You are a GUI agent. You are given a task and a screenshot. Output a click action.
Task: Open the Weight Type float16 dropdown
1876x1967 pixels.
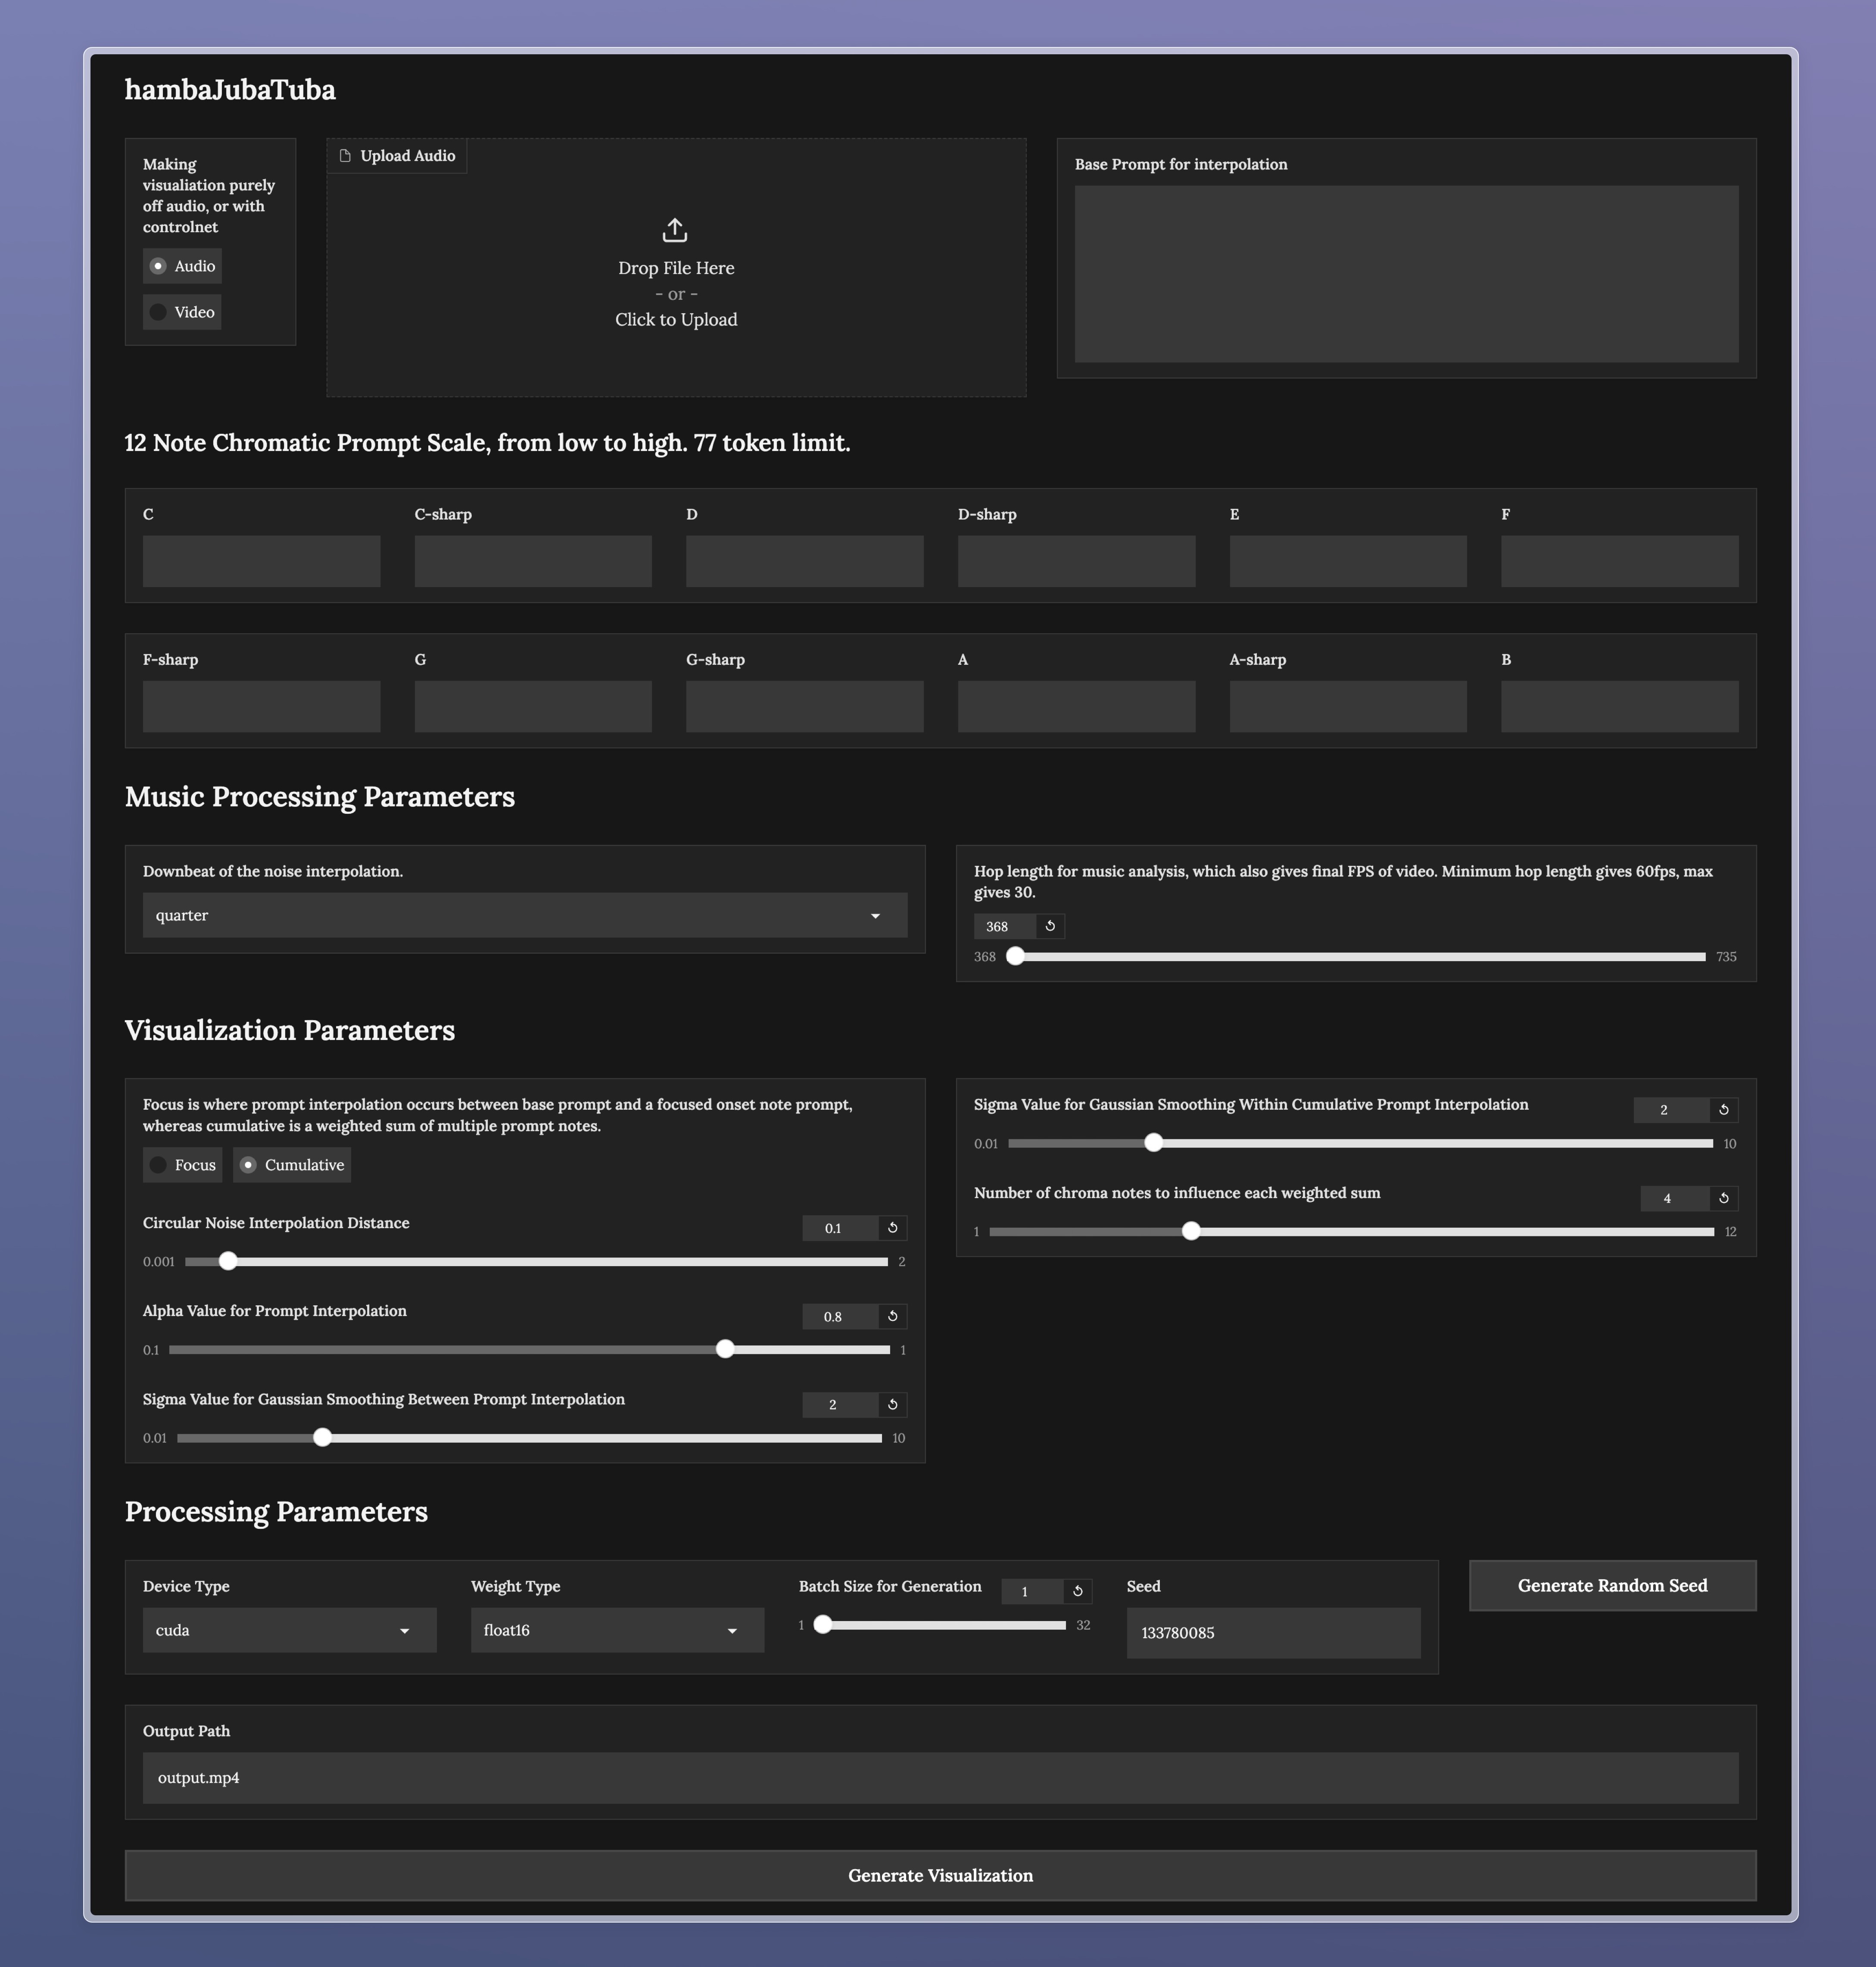(617, 1630)
